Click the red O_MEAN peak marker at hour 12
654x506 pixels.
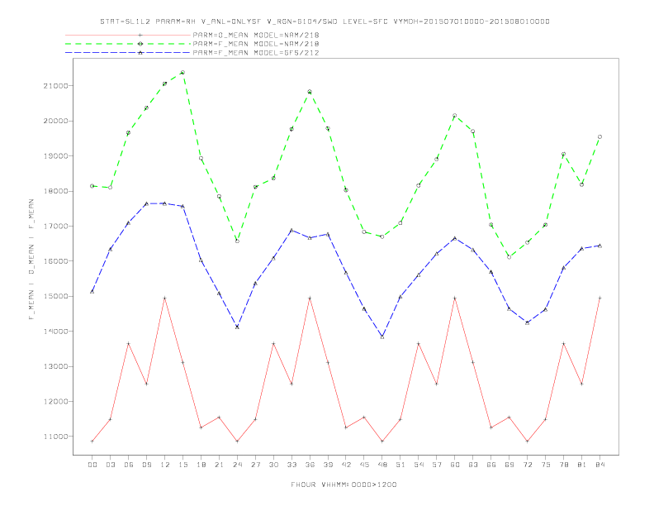click(x=165, y=298)
